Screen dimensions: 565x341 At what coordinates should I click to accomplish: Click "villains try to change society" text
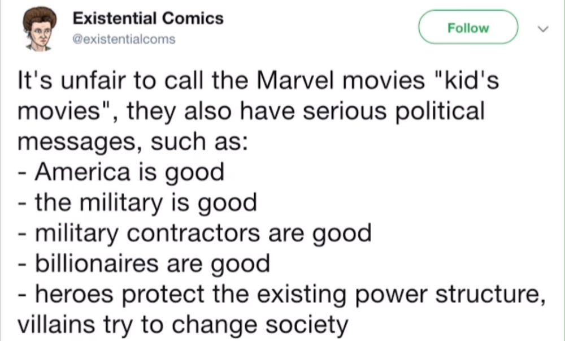point(182,326)
